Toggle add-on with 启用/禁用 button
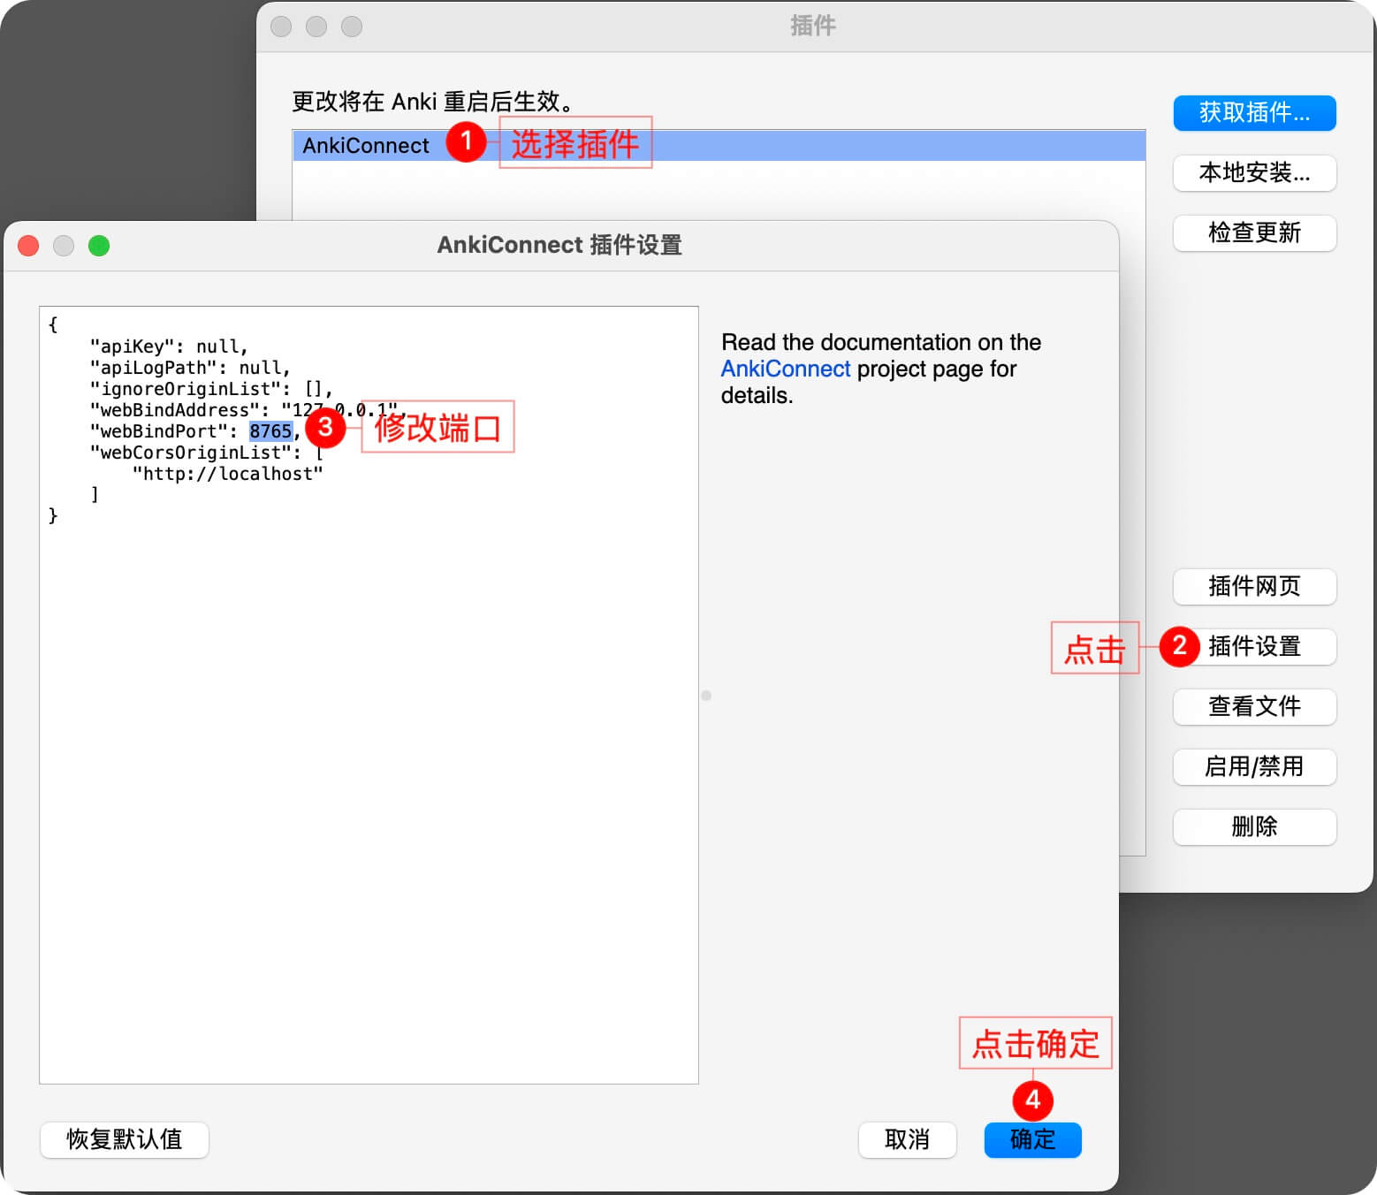 [1254, 767]
